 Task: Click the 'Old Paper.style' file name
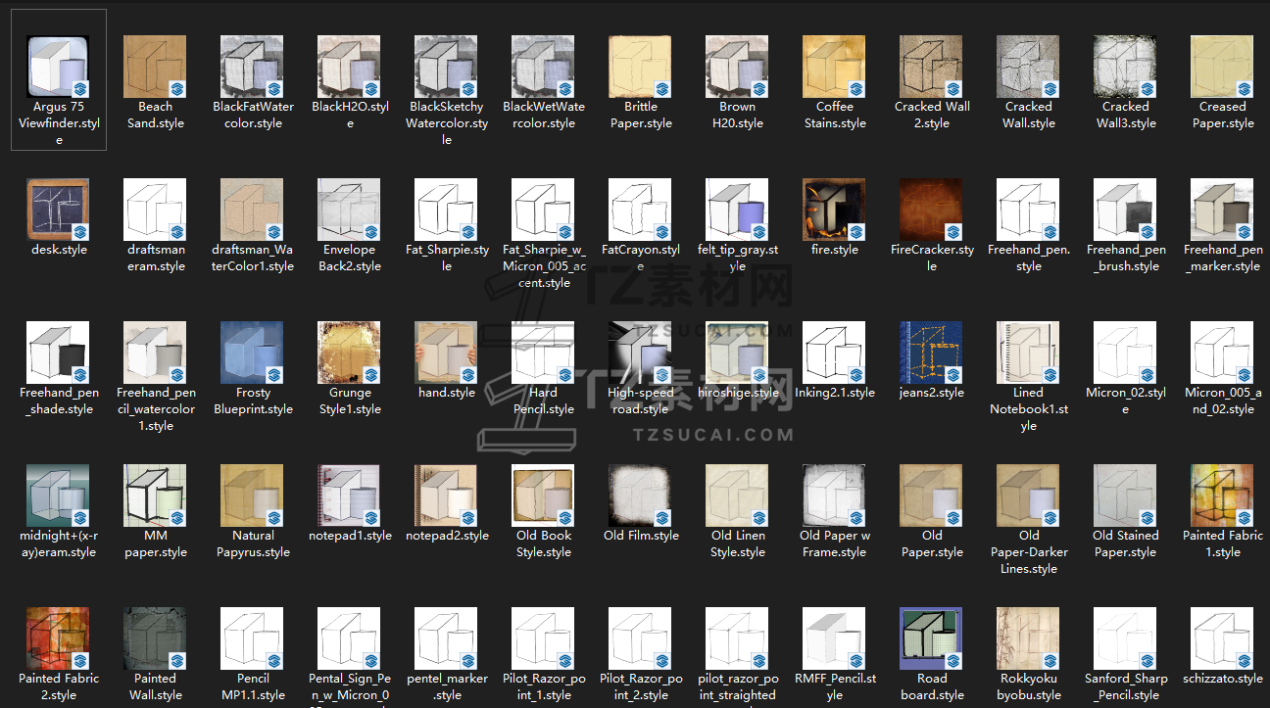point(932,543)
